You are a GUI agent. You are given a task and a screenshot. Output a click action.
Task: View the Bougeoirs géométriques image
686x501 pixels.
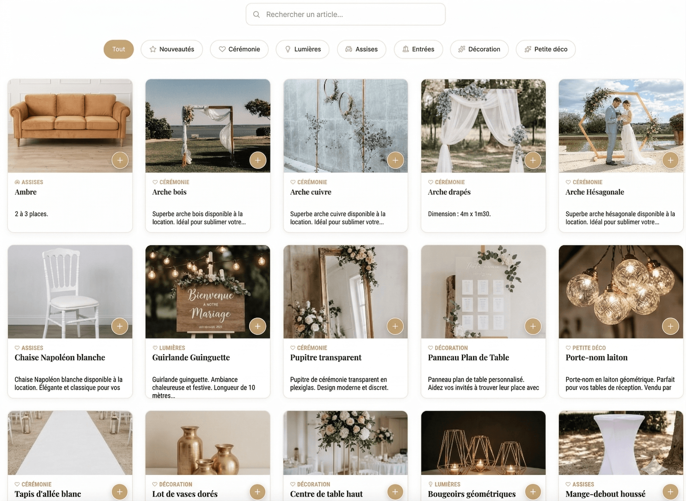483,443
